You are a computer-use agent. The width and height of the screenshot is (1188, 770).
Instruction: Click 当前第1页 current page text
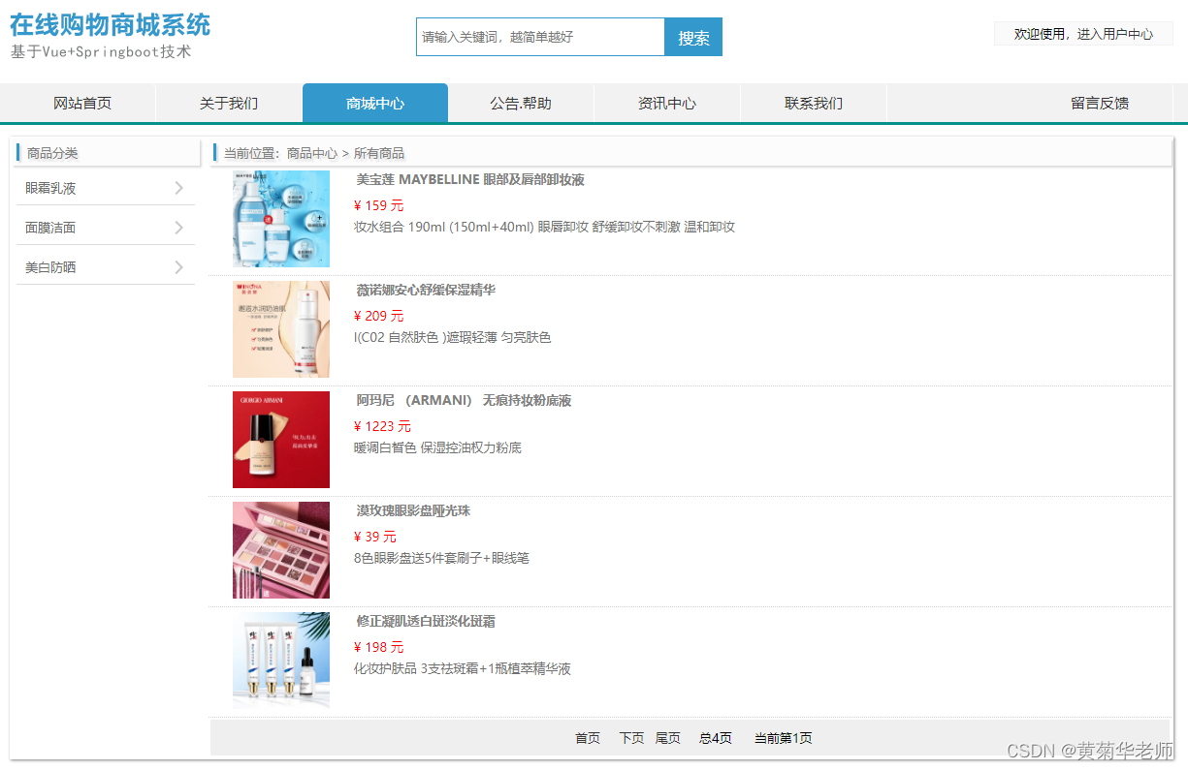pos(784,738)
